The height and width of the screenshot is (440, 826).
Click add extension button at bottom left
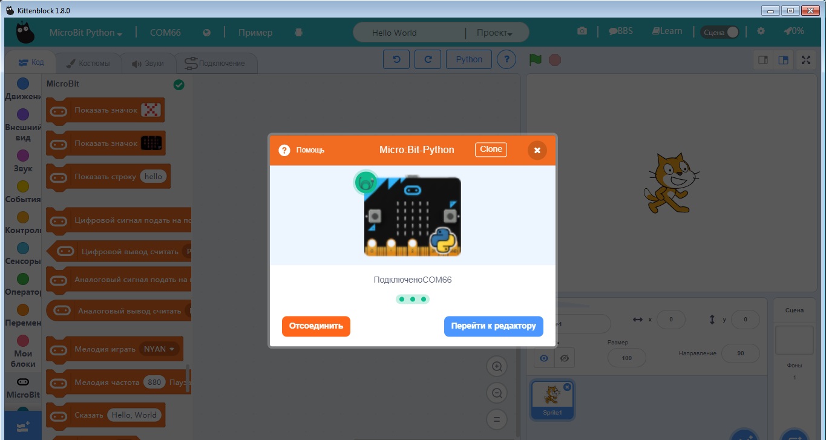click(23, 427)
